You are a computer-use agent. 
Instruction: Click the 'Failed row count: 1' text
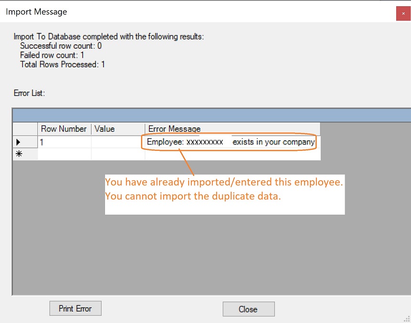pos(52,55)
